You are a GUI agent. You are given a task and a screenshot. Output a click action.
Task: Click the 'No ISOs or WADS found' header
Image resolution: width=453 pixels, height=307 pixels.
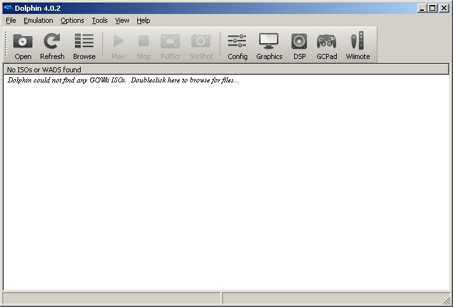pyautogui.click(x=226, y=70)
